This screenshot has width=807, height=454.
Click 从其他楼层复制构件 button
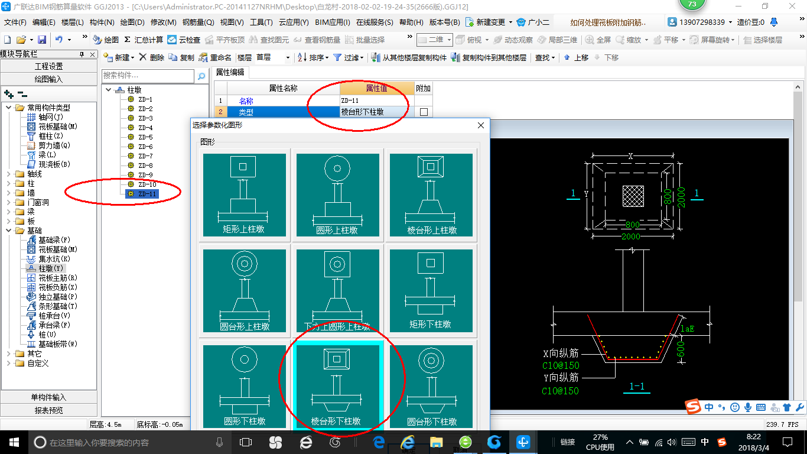tap(409, 57)
